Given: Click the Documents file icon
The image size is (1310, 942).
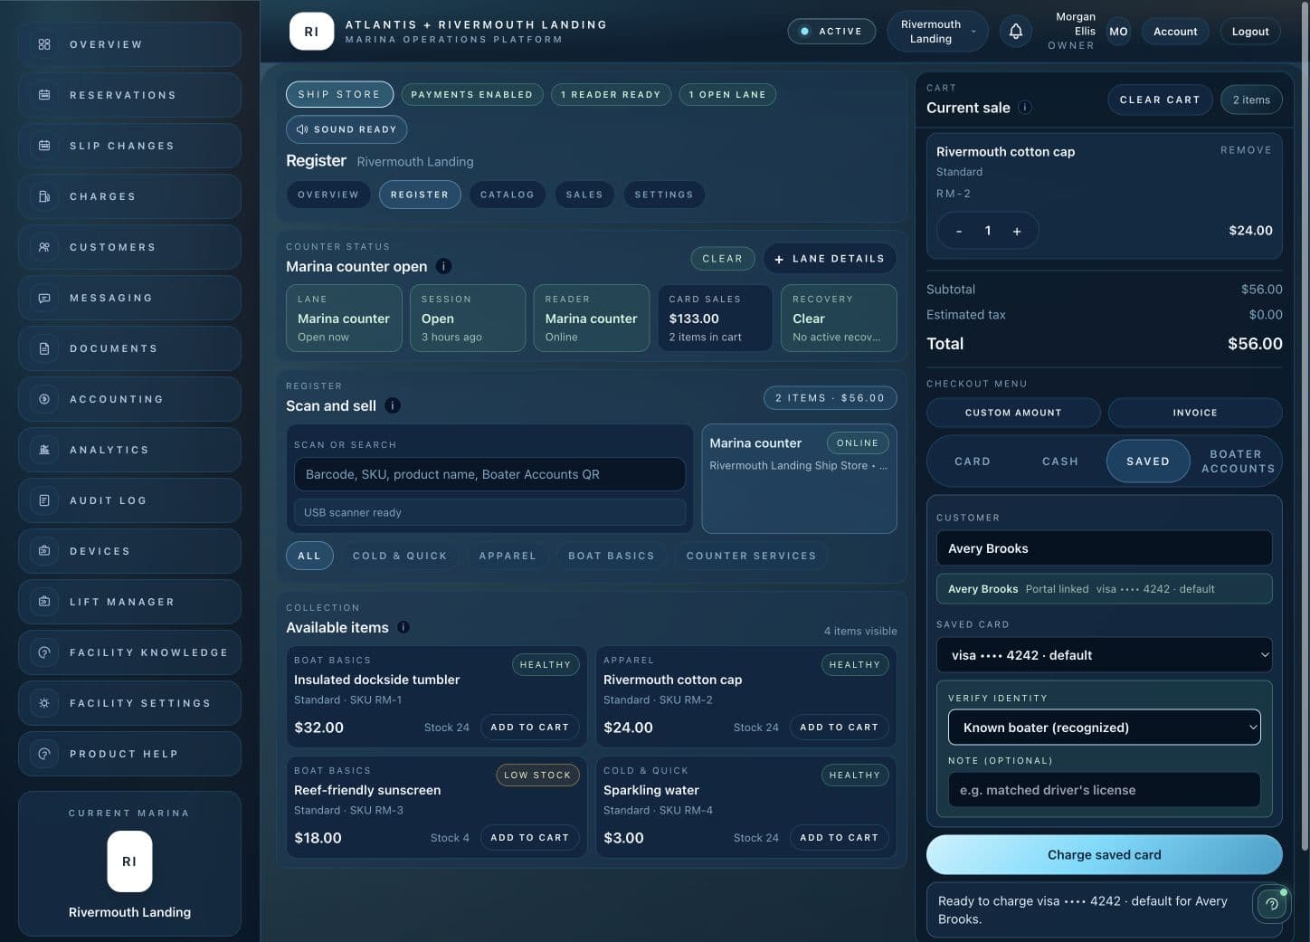Looking at the screenshot, I should tap(43, 348).
